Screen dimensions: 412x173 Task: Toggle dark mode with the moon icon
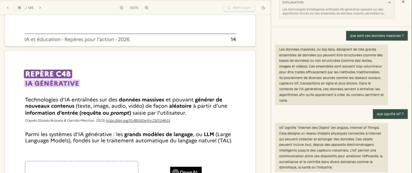point(264,8)
